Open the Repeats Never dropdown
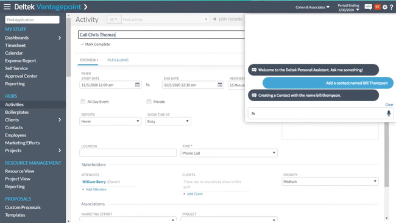Screen dimensions: 396x223 (x=110, y=121)
